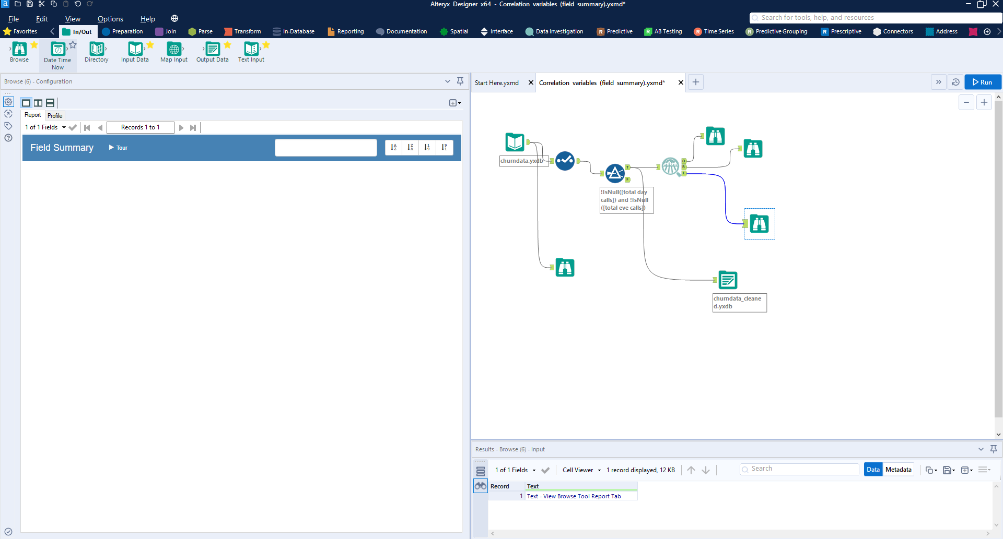Select the Directory tool icon
This screenshot has height=539, width=1003.
tap(97, 49)
